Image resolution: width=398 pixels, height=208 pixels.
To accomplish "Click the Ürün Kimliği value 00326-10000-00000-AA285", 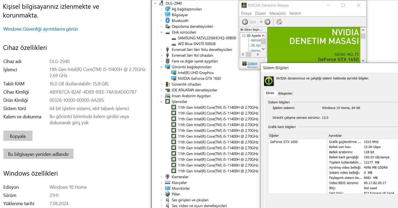I will tap(77, 100).
